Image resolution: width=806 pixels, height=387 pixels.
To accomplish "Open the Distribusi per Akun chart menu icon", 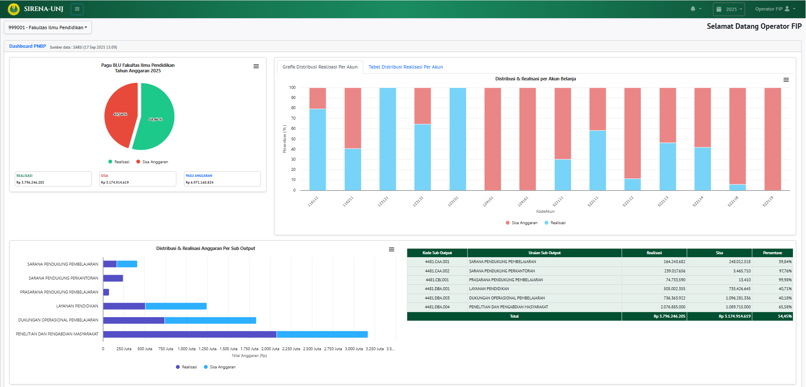I will coord(786,80).
